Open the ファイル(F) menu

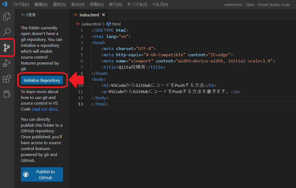(21, 4)
